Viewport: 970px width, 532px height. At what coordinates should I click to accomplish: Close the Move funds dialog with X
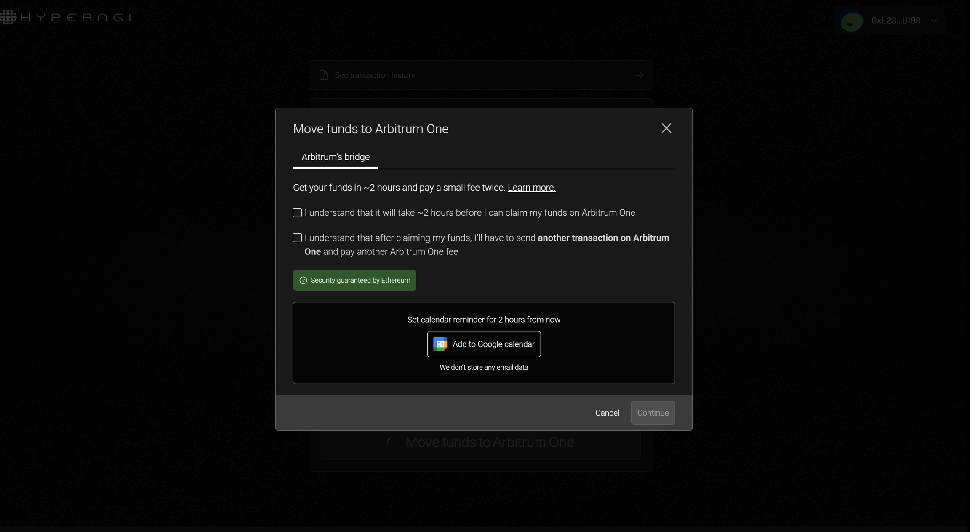666,128
